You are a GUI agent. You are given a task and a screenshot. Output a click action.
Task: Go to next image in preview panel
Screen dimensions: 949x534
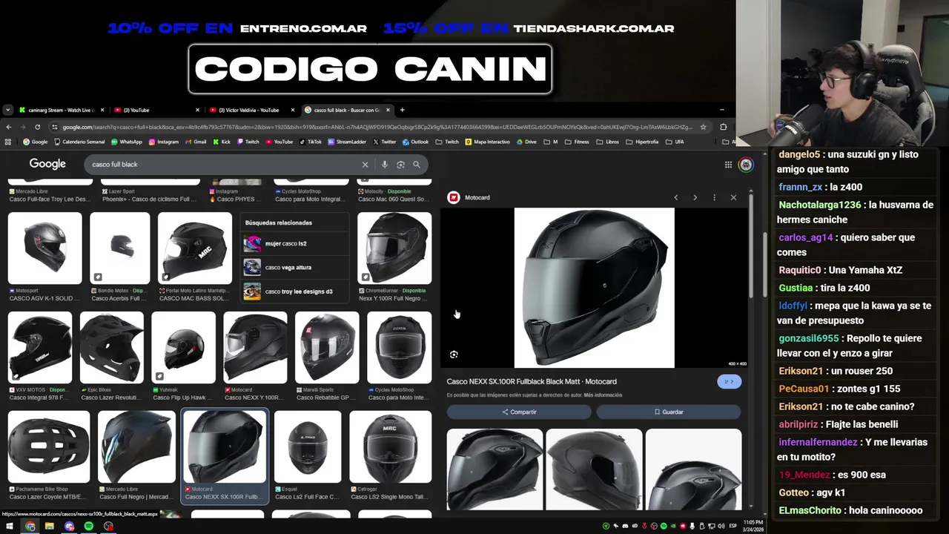click(x=695, y=197)
